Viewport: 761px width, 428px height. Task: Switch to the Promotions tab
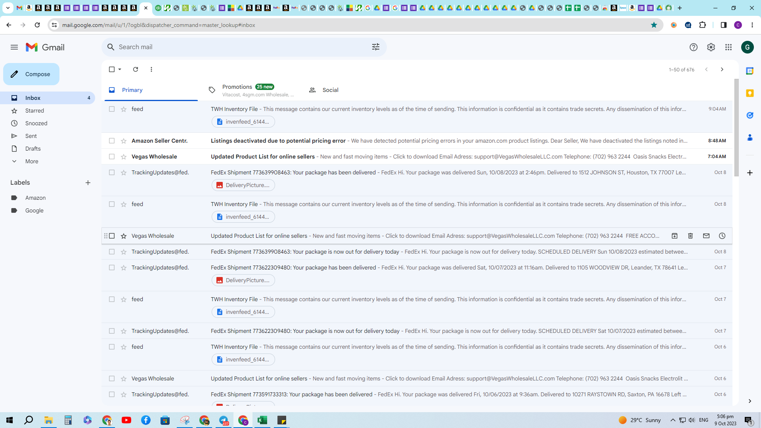pos(252,90)
